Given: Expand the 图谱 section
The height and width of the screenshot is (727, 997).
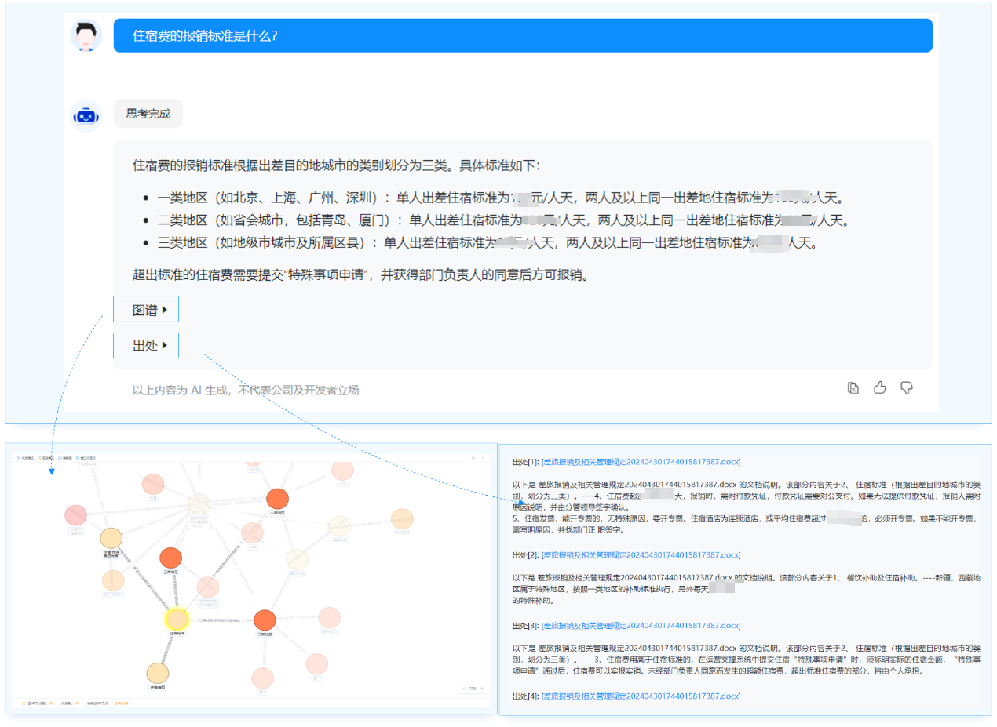Looking at the screenshot, I should (x=146, y=309).
